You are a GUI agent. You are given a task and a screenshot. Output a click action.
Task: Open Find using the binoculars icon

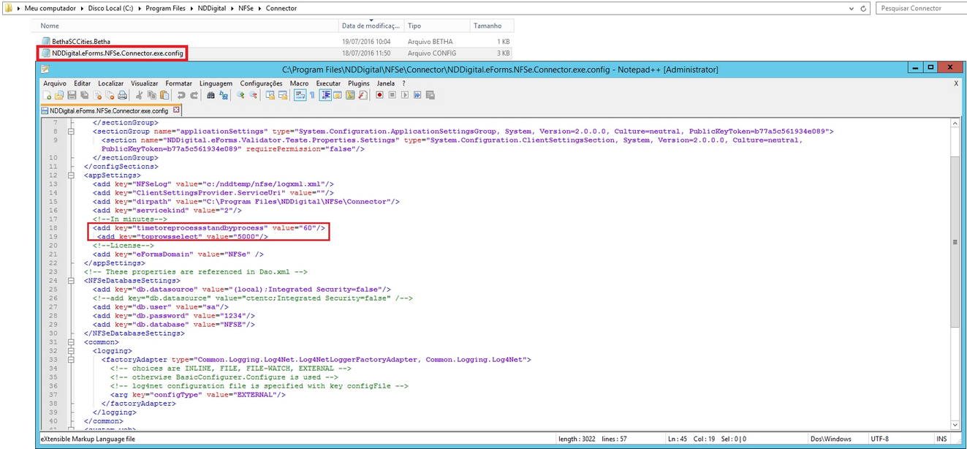211,95
